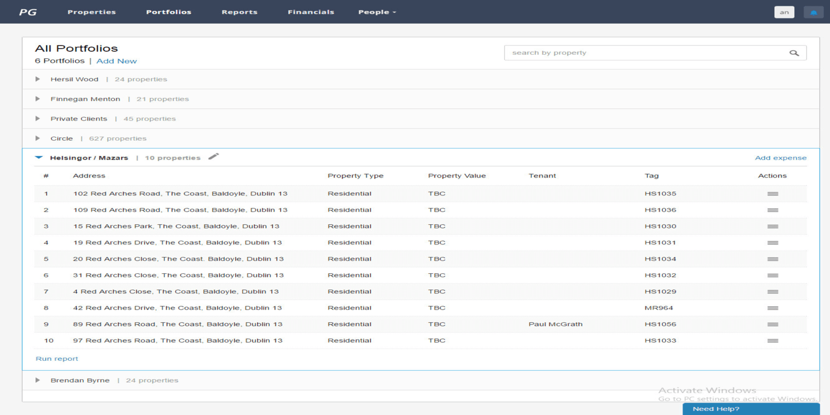830x415 pixels.
Task: Click the Tenant column header
Action: (542, 176)
